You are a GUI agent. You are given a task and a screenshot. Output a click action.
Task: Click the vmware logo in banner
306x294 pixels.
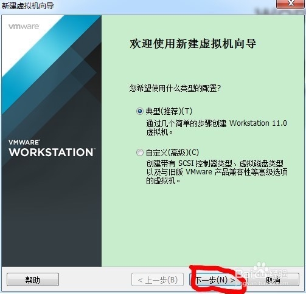[24, 26]
